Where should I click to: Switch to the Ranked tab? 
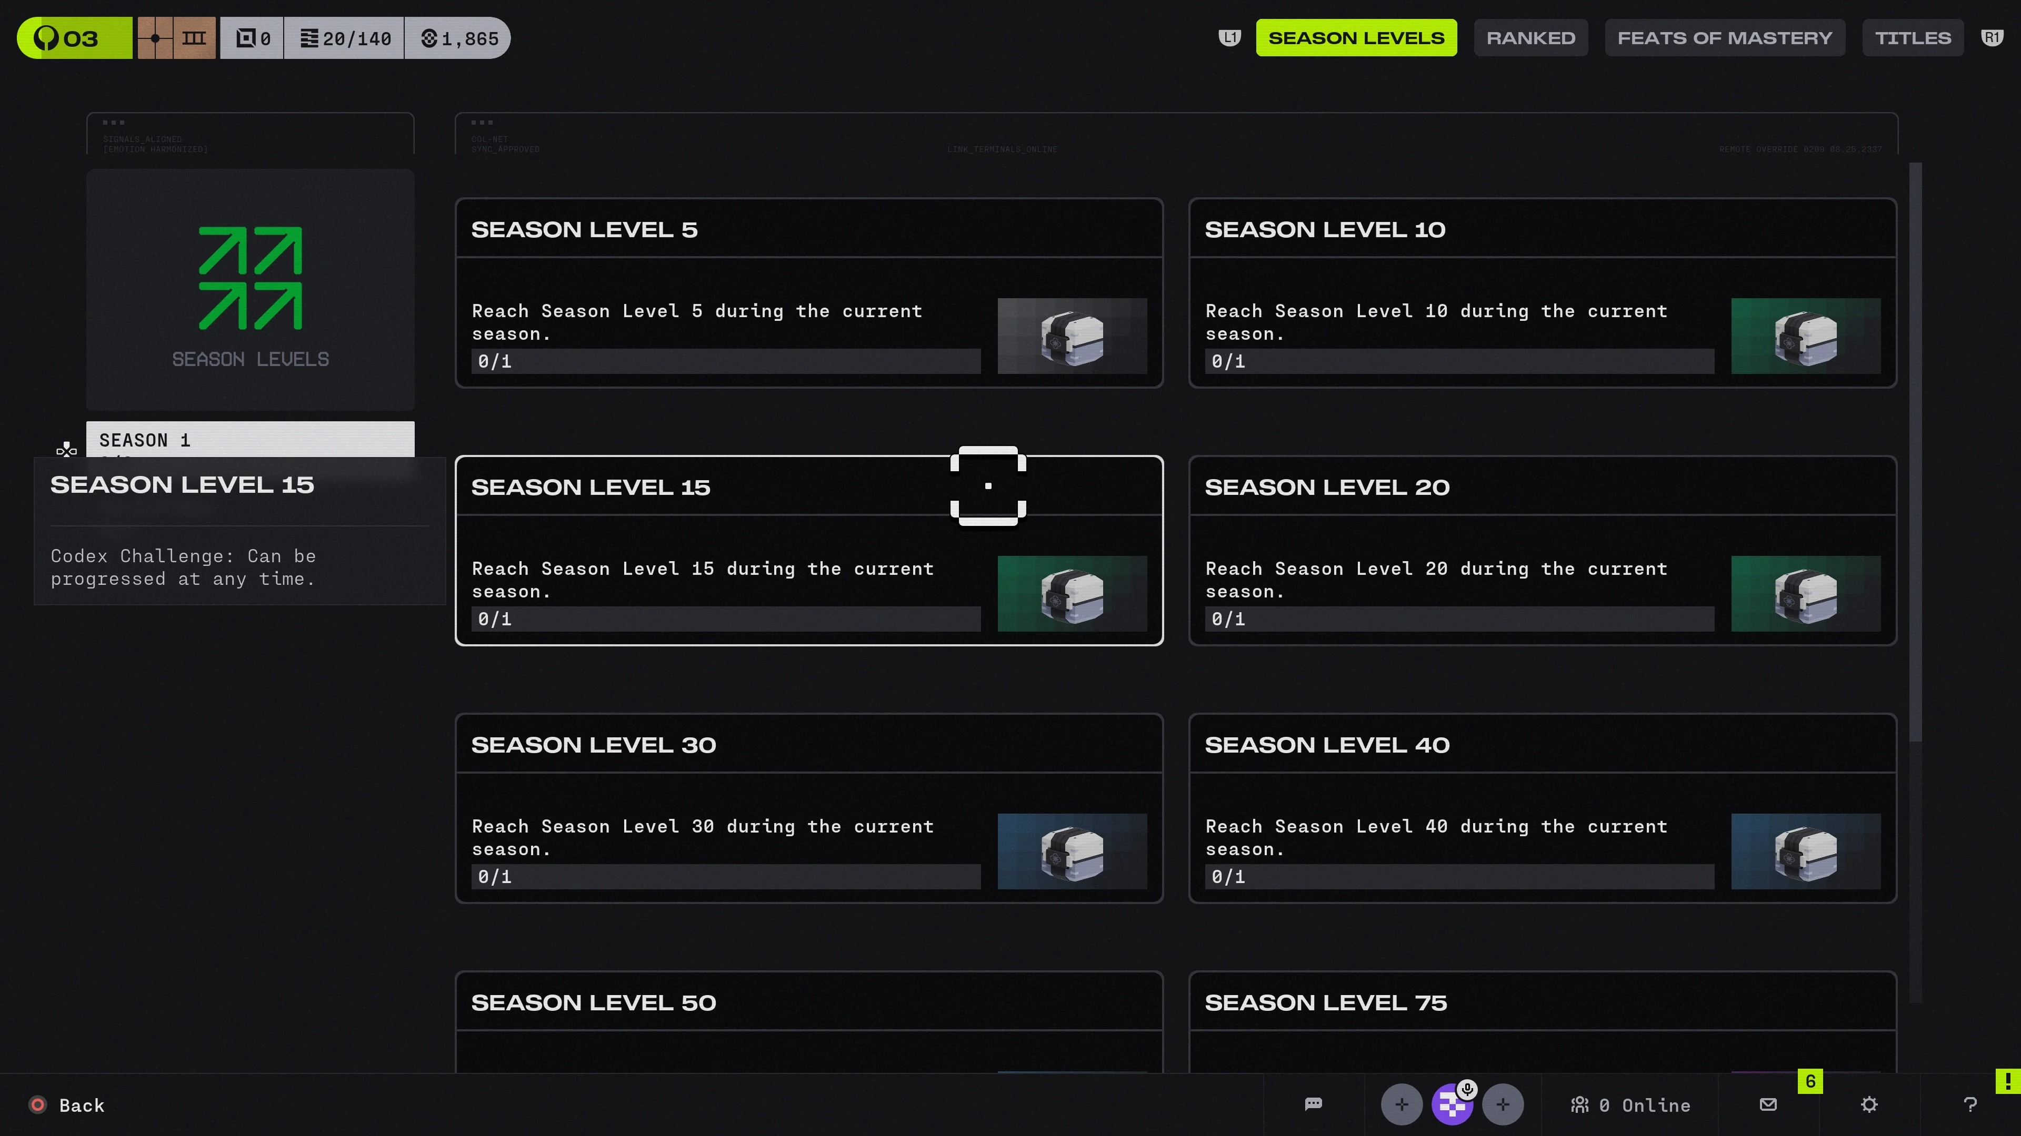[1530, 38]
